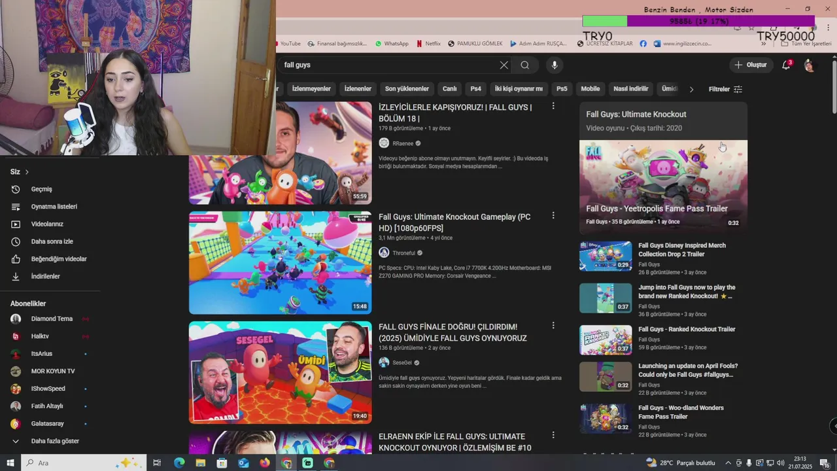Viewport: 837px width, 471px height.
Task: Open the WhatsApp bookmark
Action: click(x=392, y=44)
